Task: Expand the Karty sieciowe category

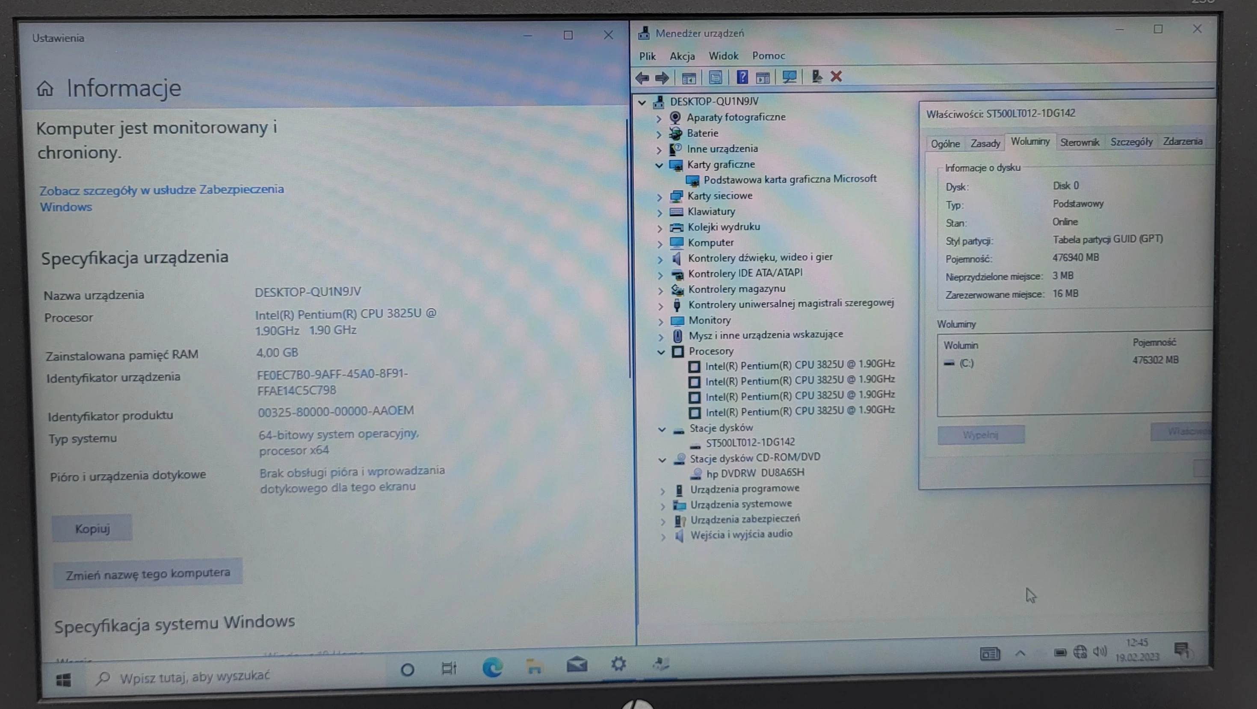Action: (659, 197)
